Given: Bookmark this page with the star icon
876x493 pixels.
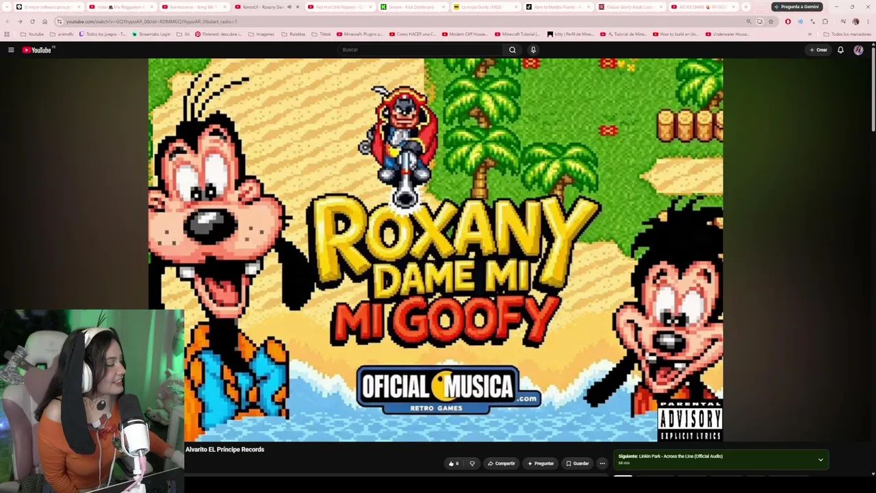Looking at the screenshot, I should [771, 21].
